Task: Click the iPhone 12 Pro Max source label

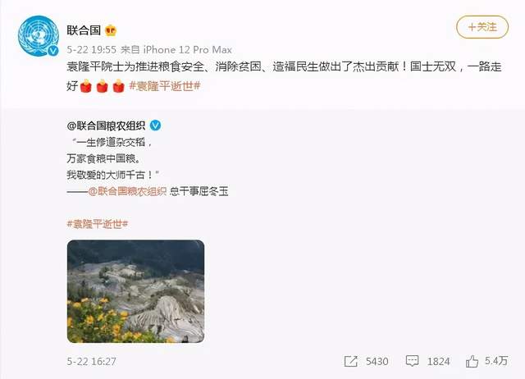Action: click(188, 50)
